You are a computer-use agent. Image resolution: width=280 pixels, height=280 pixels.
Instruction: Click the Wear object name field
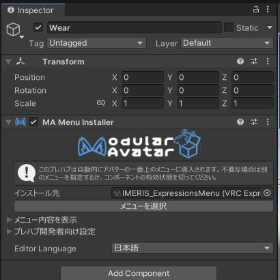135,27
